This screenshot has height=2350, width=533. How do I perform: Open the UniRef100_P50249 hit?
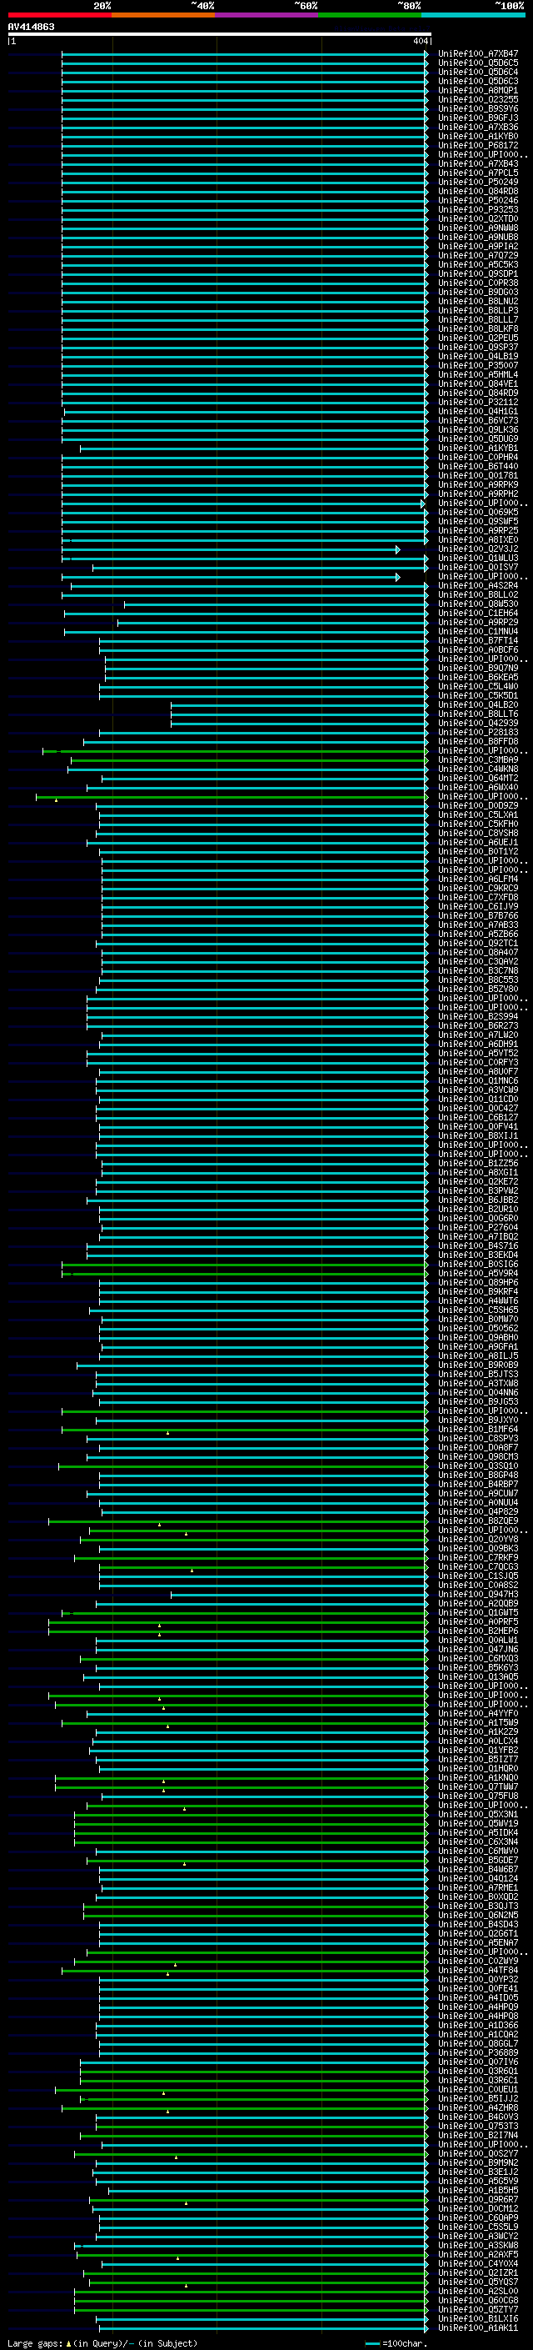478,182
